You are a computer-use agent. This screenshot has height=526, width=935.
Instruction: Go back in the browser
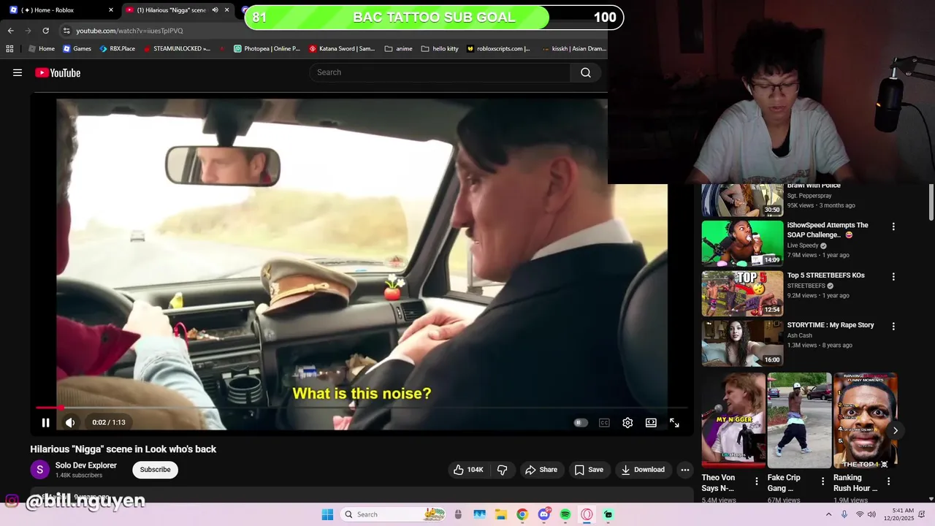11,31
